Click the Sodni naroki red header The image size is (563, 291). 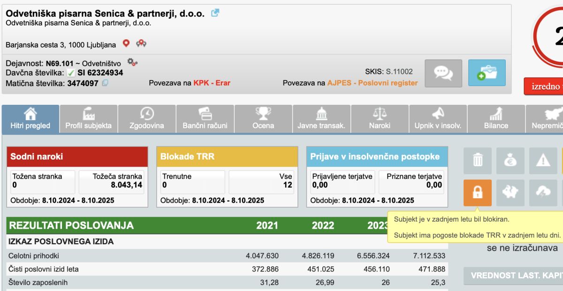click(76, 157)
